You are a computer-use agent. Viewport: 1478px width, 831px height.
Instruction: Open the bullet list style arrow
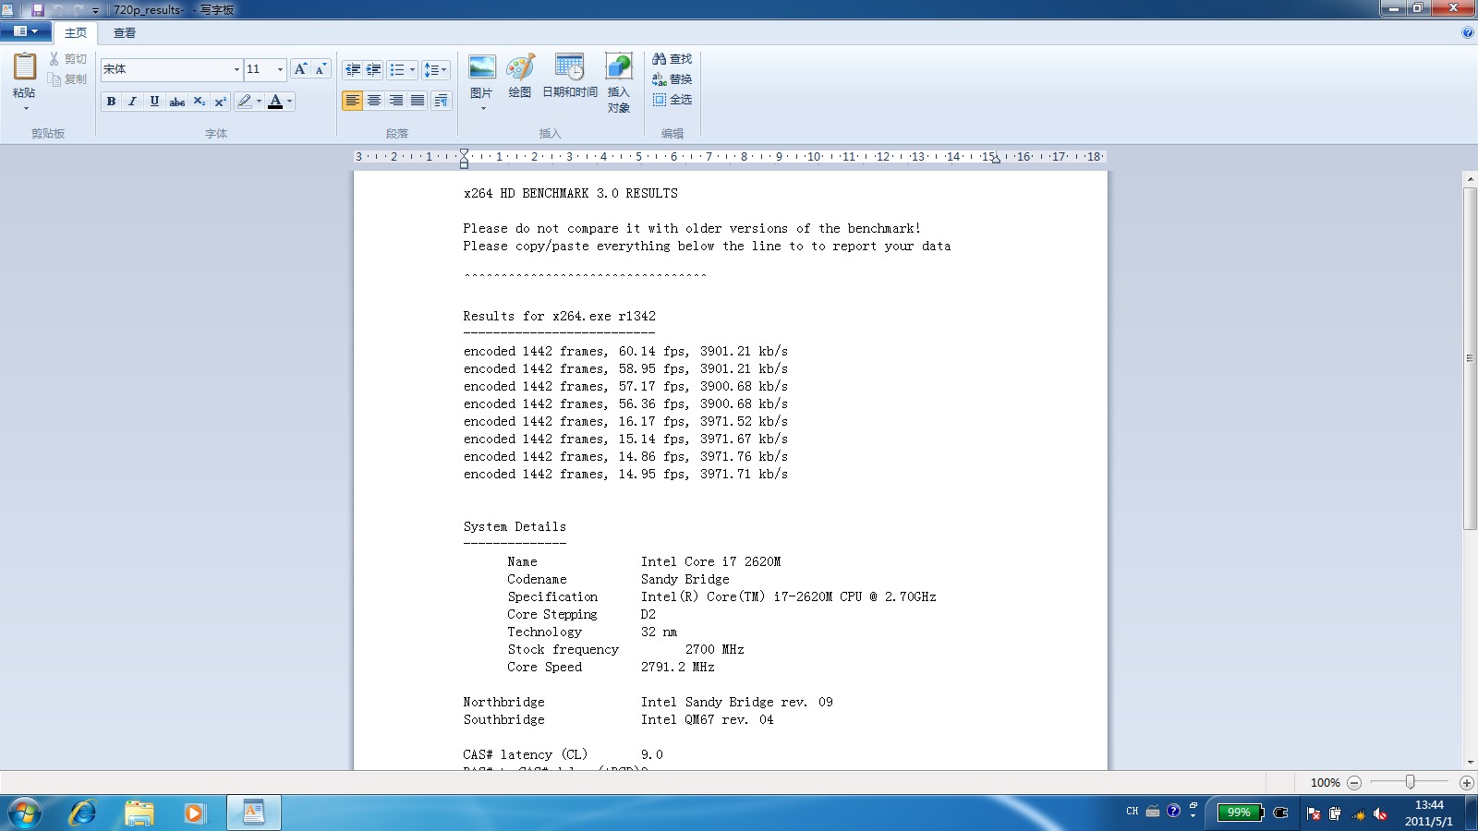[412, 69]
